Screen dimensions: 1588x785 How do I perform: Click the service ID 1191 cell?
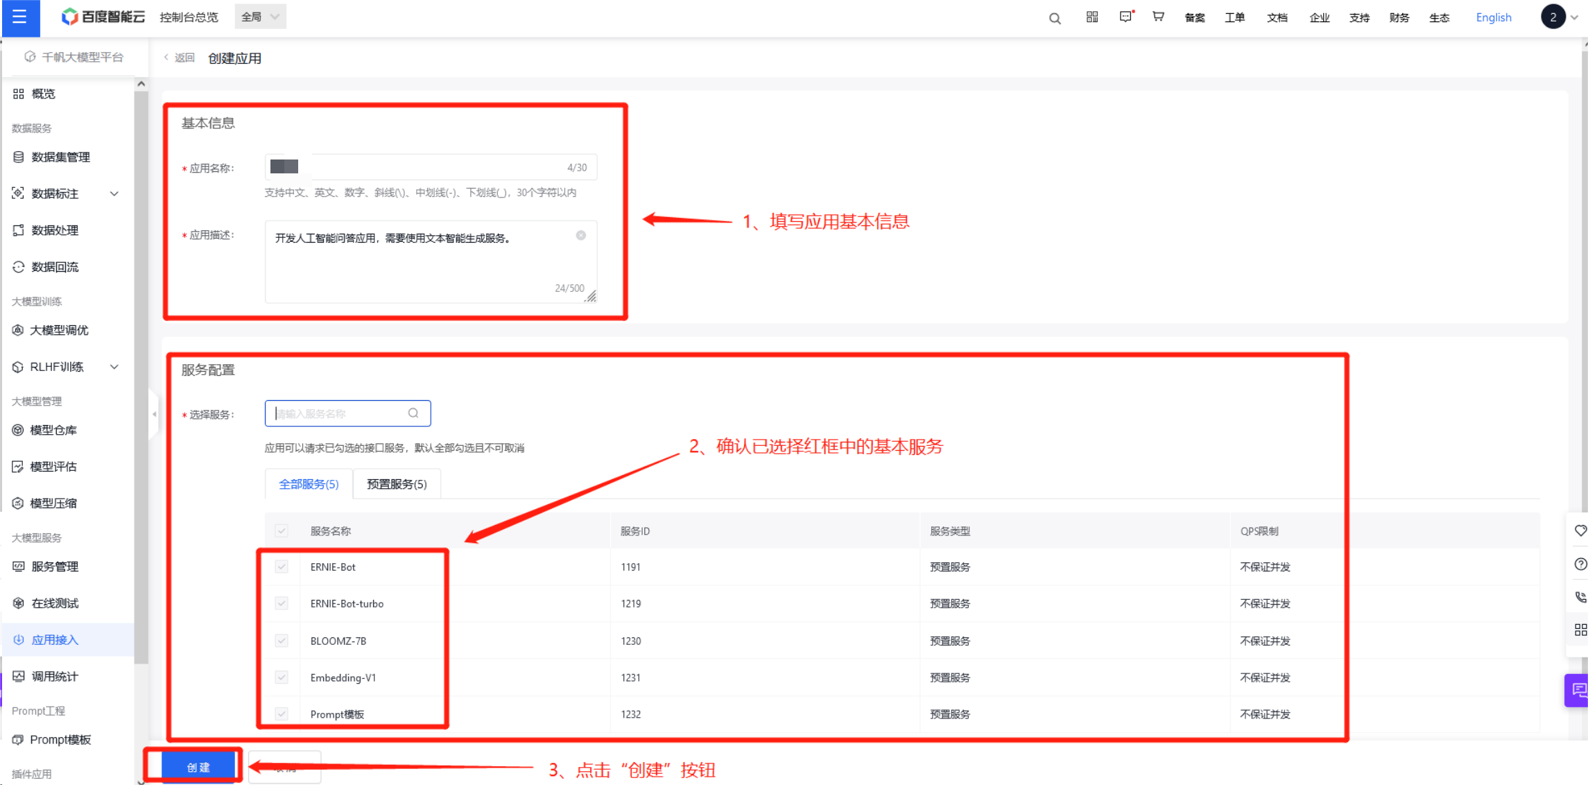coord(630,567)
